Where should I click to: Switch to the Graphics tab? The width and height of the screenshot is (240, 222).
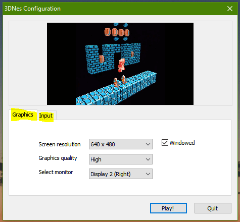pyautogui.click(x=23, y=115)
